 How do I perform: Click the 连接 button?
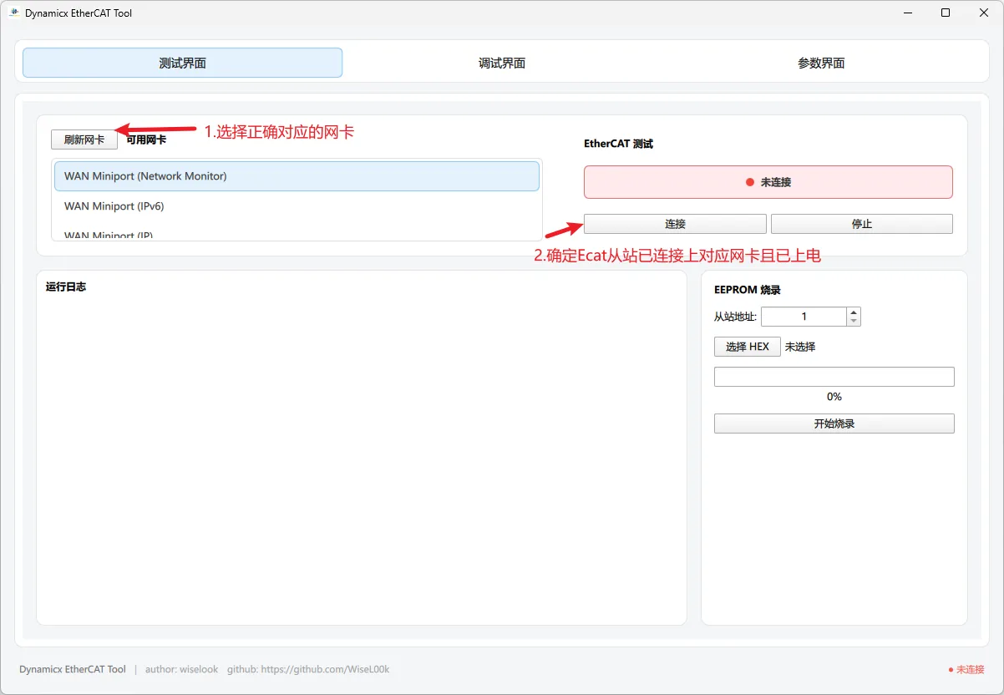point(675,224)
